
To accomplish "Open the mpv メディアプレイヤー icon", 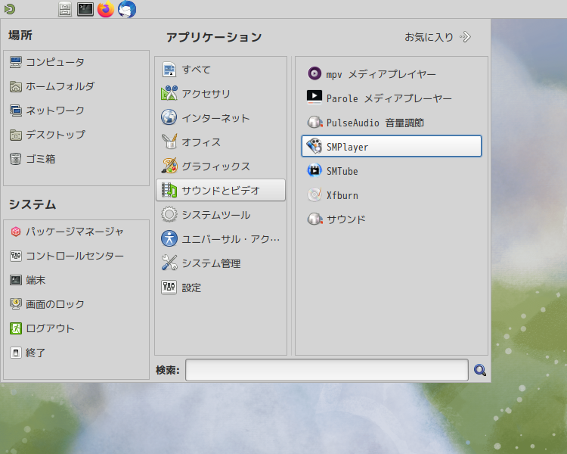I will (314, 73).
